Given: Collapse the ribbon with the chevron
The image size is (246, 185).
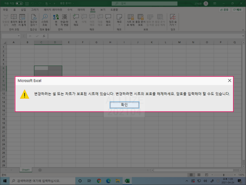Looking at the screenshot, I should (x=243, y=30).
